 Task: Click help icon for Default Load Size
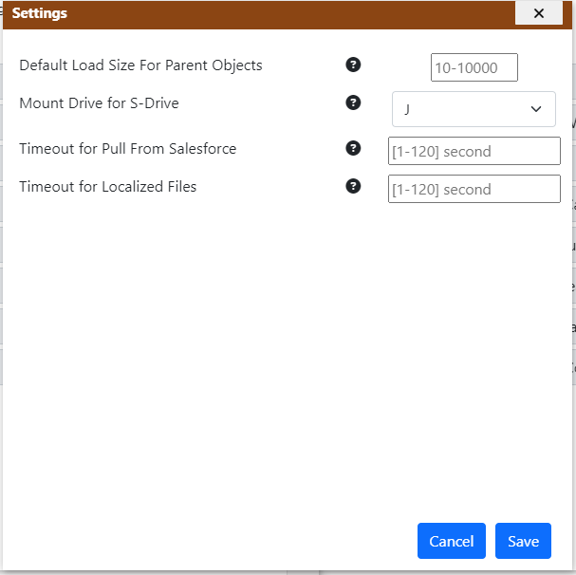(x=353, y=65)
